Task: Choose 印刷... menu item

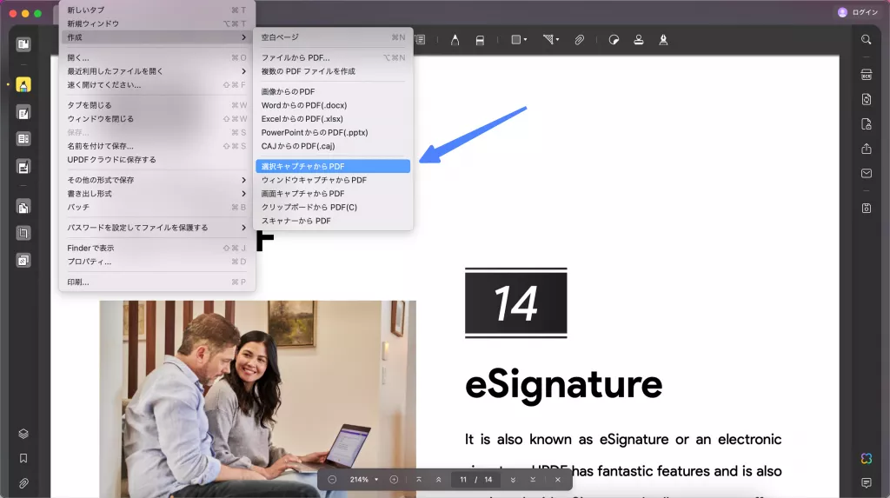Action: 157,282
